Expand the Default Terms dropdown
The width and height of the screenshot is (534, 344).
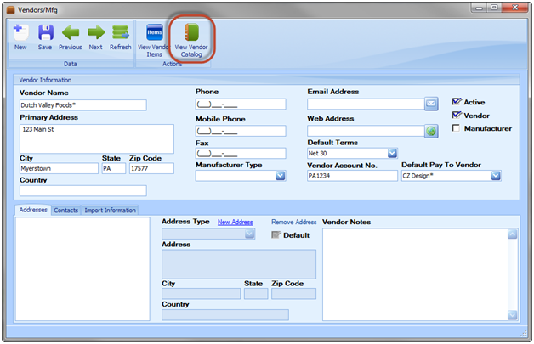tap(392, 153)
